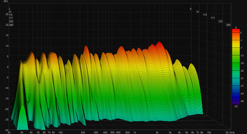Click the 285 time marker on the right

(x=228, y=25)
